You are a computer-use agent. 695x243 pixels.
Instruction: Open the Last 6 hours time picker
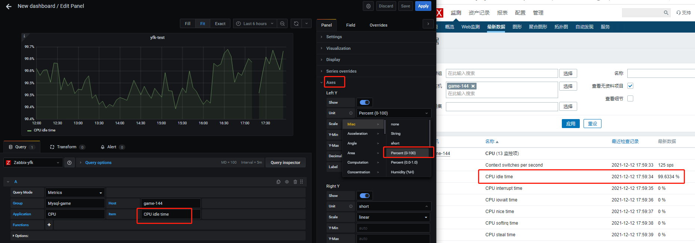pyautogui.click(x=255, y=24)
